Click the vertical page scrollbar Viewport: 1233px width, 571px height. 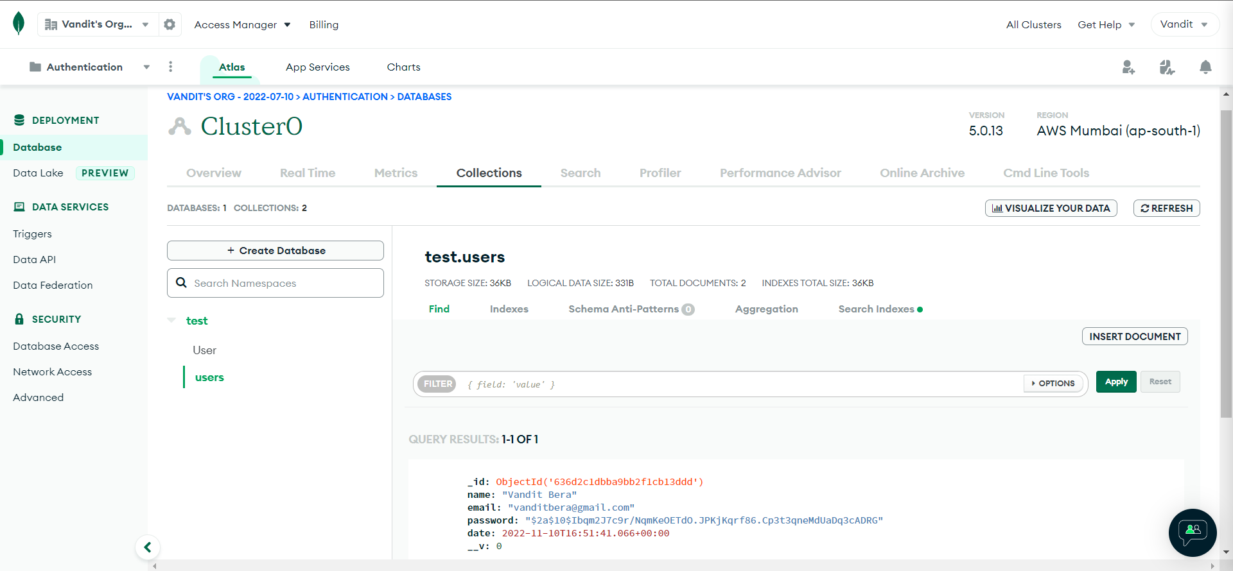[x=1226, y=264]
